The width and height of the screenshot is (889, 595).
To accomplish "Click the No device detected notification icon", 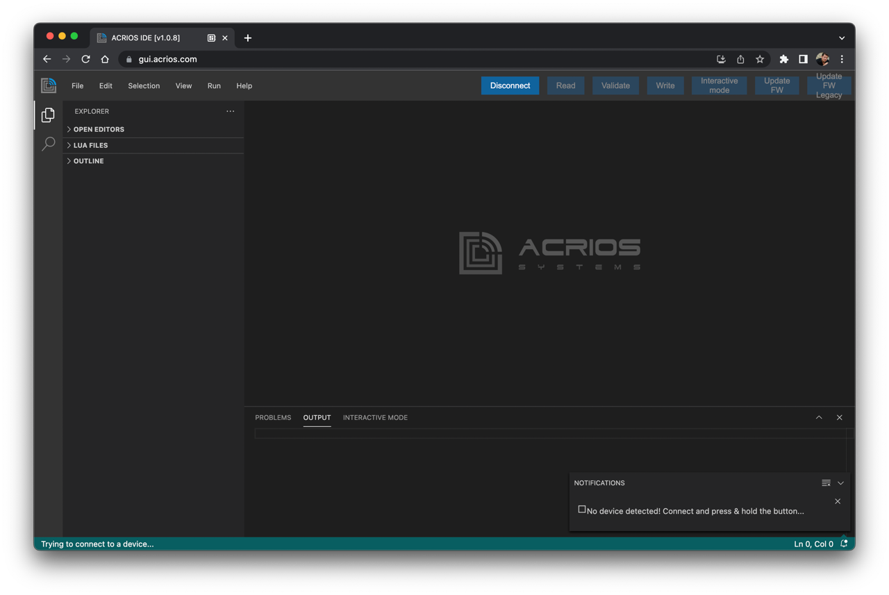I will [x=582, y=510].
